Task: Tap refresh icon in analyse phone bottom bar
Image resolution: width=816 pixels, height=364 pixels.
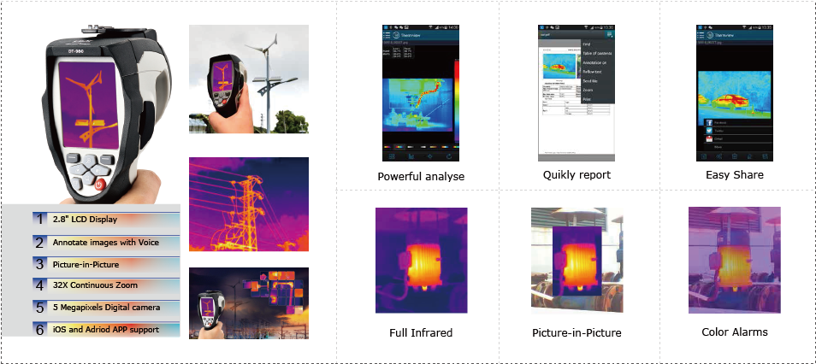Action: 450,156
